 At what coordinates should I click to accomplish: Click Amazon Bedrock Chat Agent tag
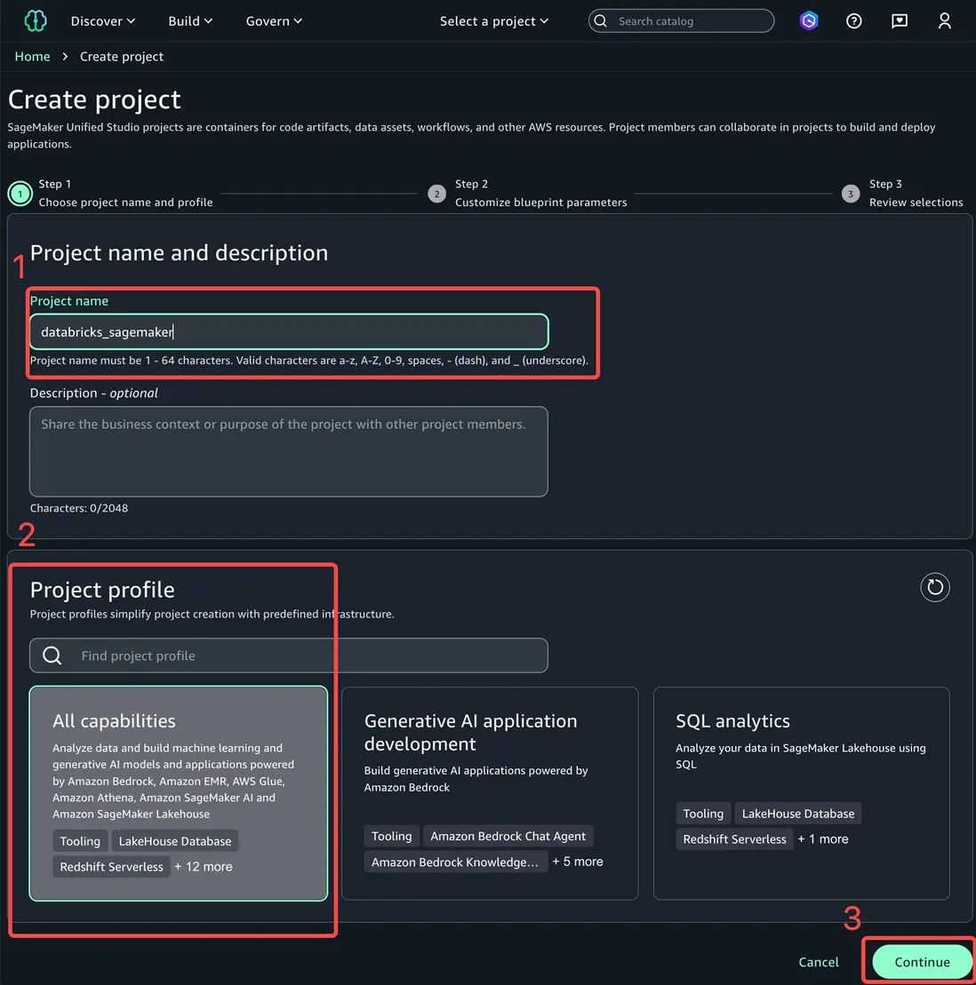point(508,836)
